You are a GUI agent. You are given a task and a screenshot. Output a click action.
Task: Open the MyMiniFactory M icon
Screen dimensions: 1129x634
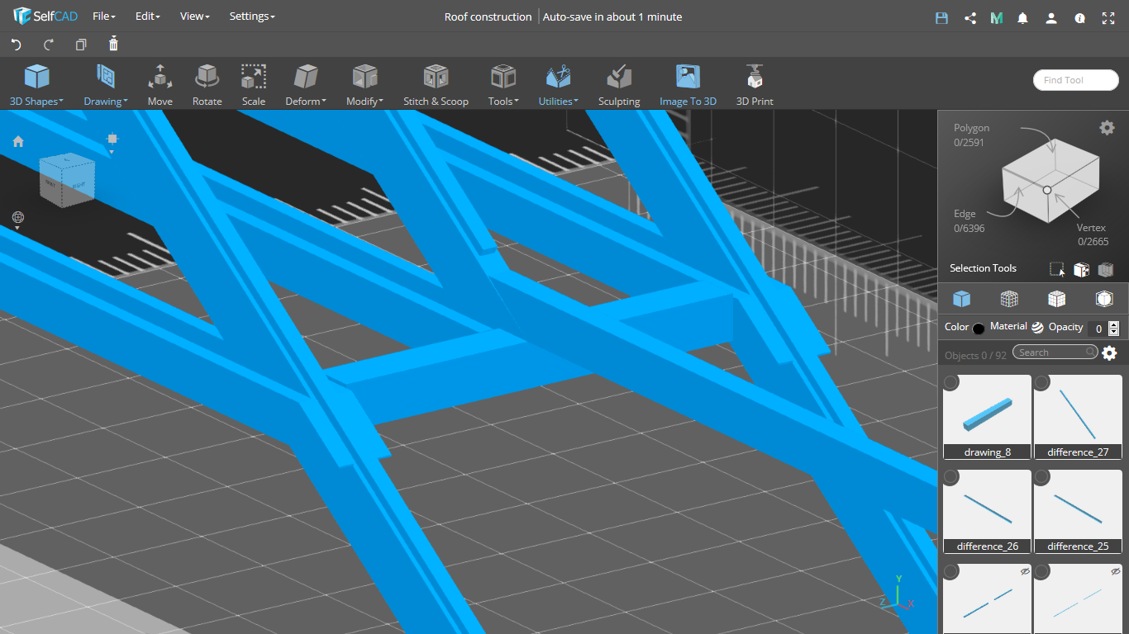point(997,17)
